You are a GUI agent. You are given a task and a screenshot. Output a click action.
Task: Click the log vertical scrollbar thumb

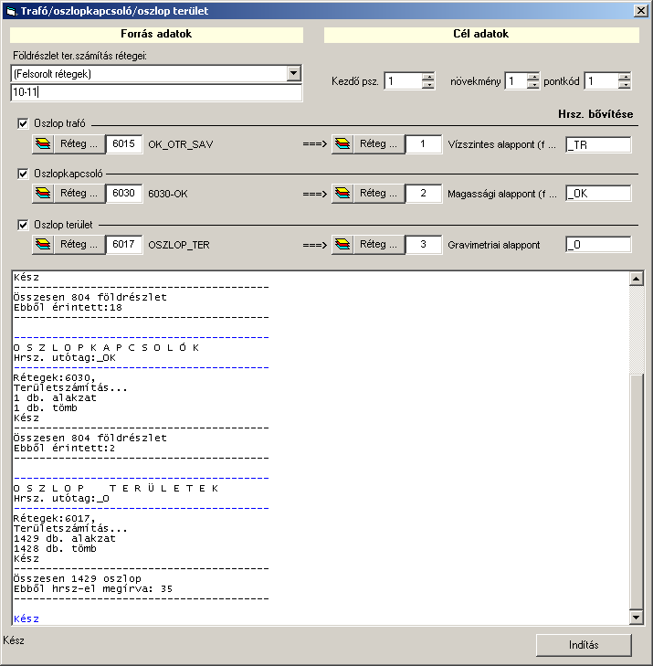click(636, 492)
